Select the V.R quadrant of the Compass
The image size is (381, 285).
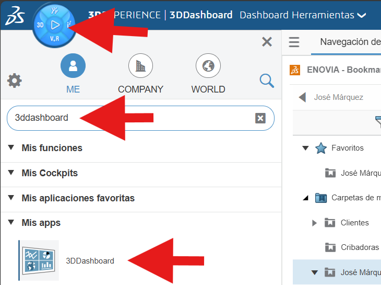point(54,39)
